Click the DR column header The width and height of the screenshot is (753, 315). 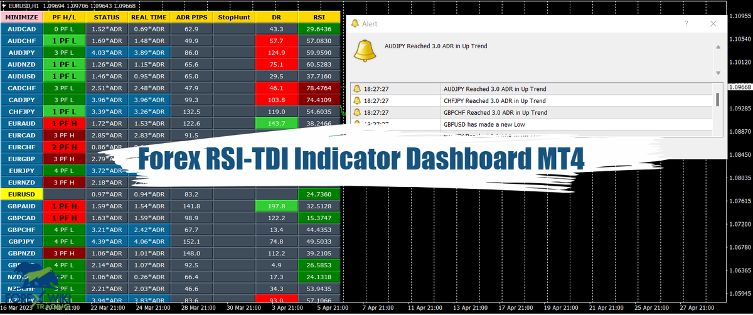(x=277, y=17)
